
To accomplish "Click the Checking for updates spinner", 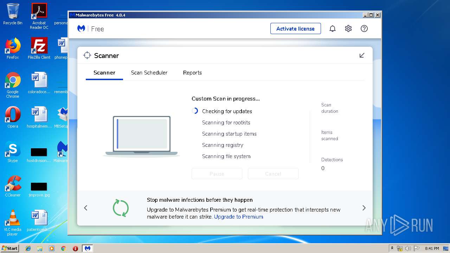I will coord(195,111).
